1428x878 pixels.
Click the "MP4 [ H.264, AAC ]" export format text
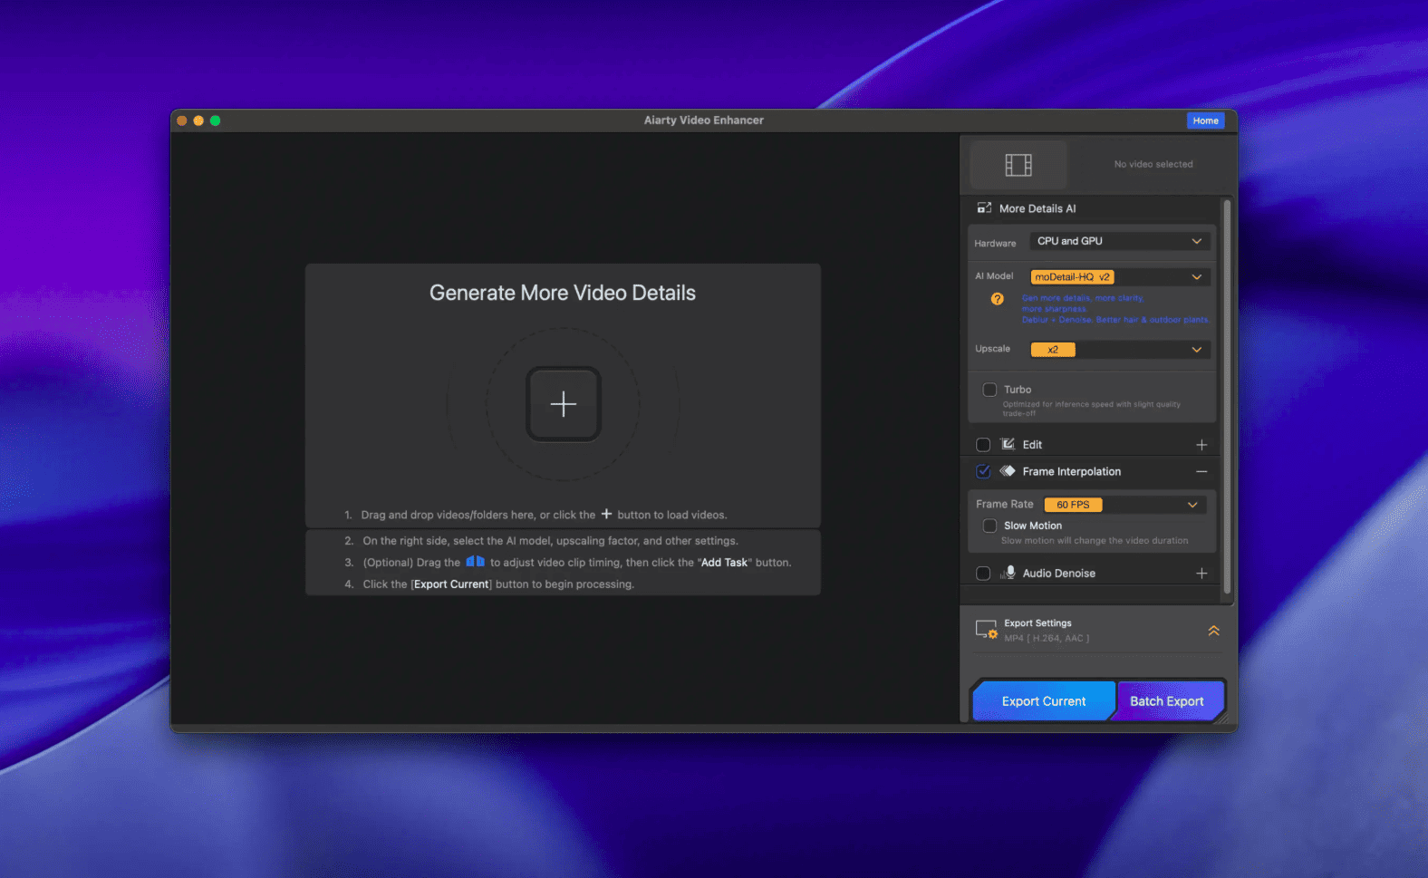[1047, 639]
